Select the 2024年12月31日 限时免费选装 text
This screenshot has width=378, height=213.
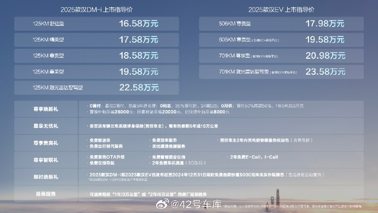(206, 175)
